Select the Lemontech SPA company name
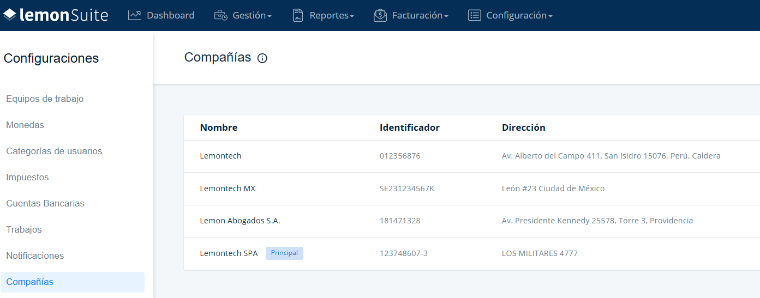 (229, 253)
